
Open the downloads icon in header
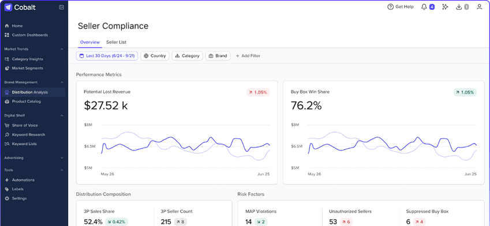point(459,7)
